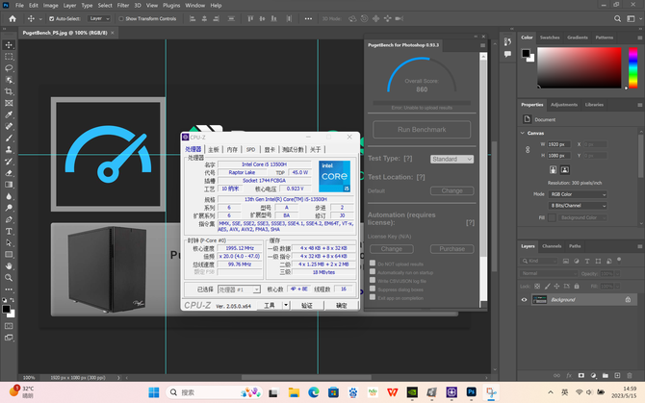Click the Windows Start button
Image resolution: width=645 pixels, height=403 pixels.
click(x=154, y=392)
